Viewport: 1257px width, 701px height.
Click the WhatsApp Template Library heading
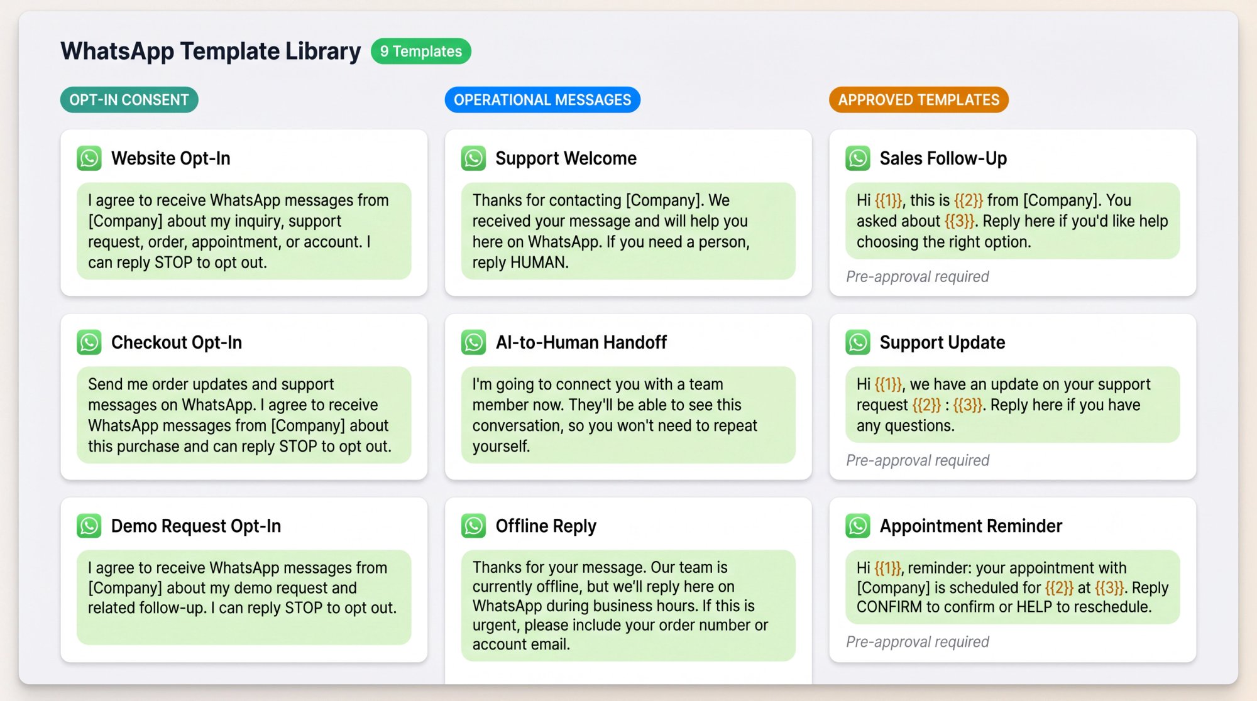click(211, 51)
